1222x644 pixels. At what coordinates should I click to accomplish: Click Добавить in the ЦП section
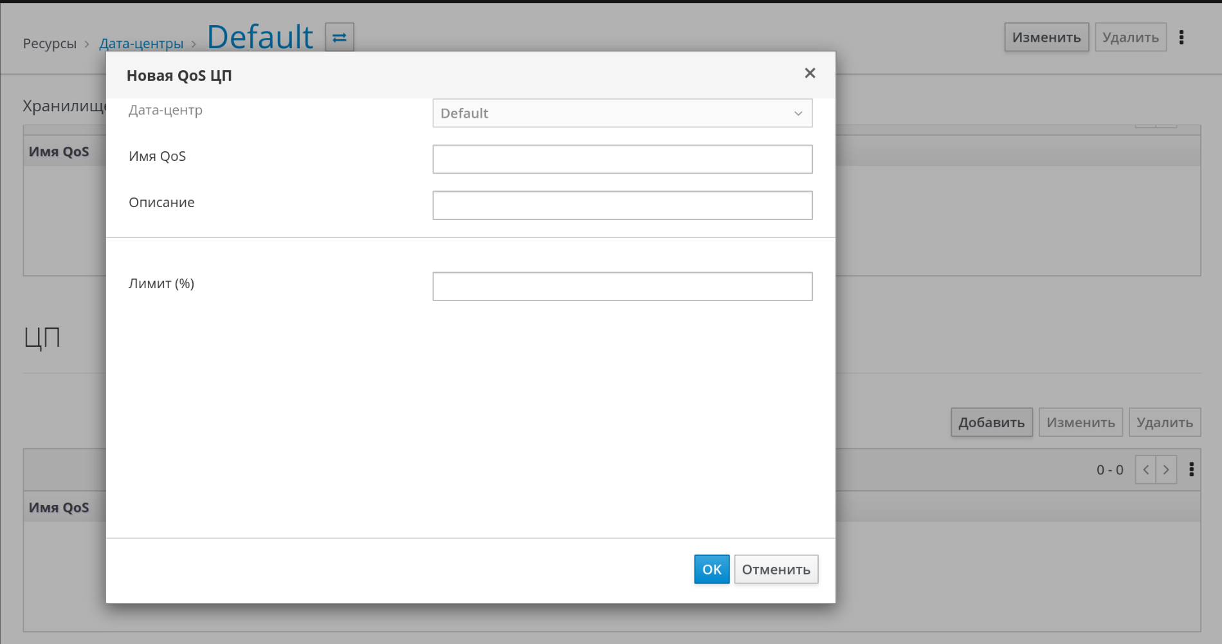coord(991,423)
